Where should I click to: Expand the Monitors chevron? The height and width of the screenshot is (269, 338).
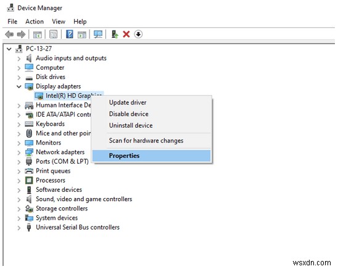click(x=19, y=143)
